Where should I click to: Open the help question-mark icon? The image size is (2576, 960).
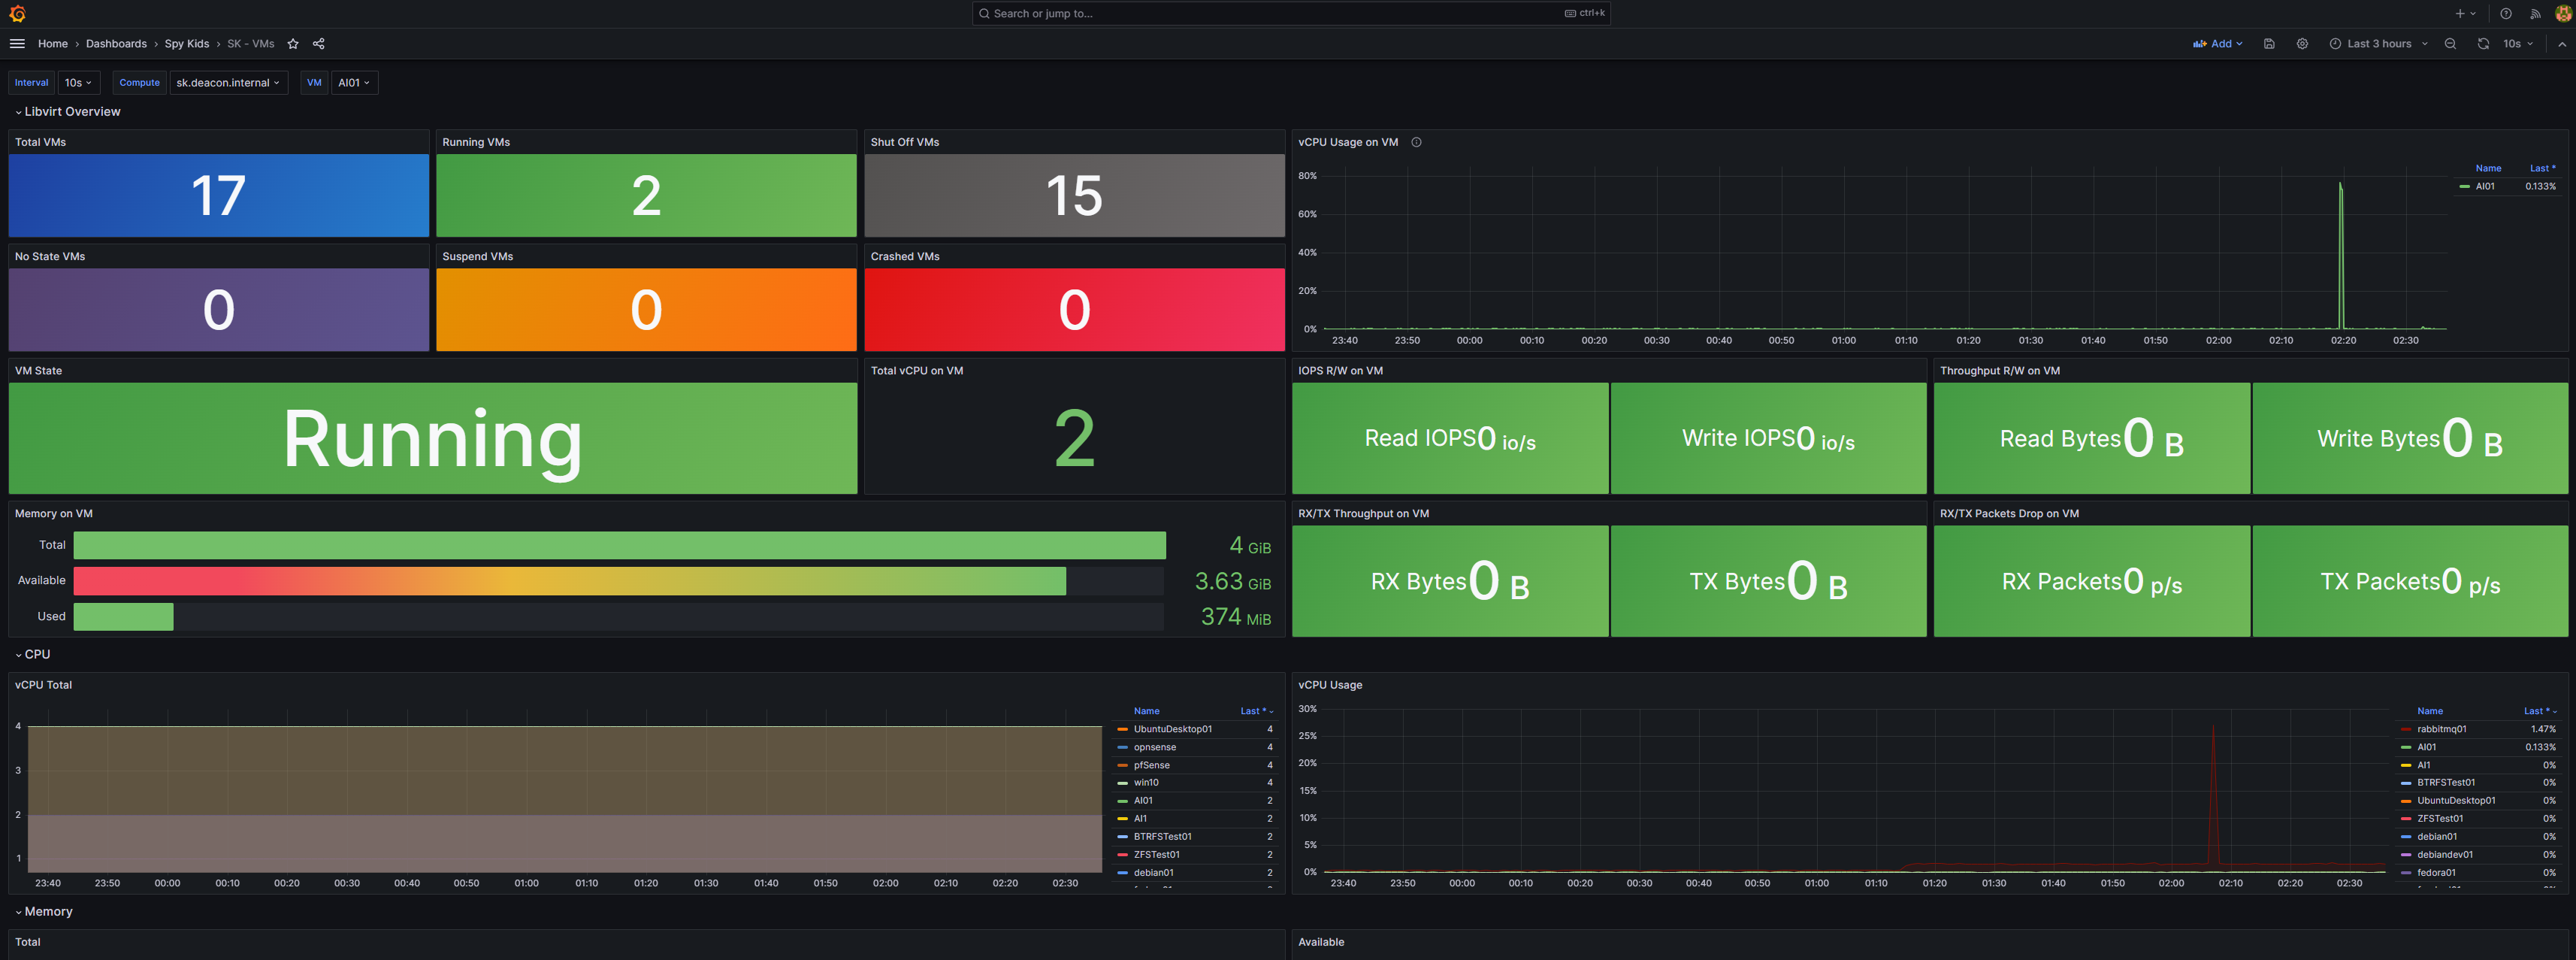click(x=2506, y=14)
